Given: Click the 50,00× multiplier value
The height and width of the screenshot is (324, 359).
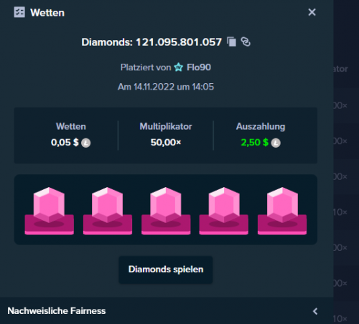Looking at the screenshot, I should (x=166, y=143).
